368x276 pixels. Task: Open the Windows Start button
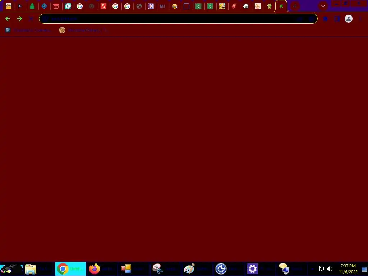coord(11,269)
